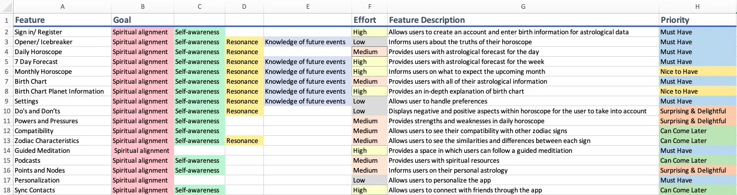Viewport: 737px width, 195px height.
Task: Select the 'Compatibility' feature cell
Action: tap(62, 131)
